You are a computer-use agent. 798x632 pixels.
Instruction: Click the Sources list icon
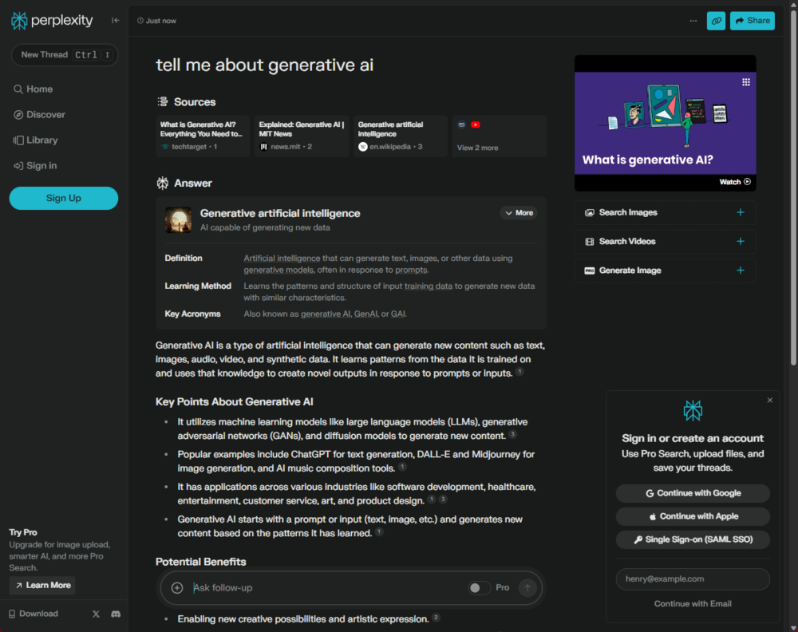click(x=162, y=102)
